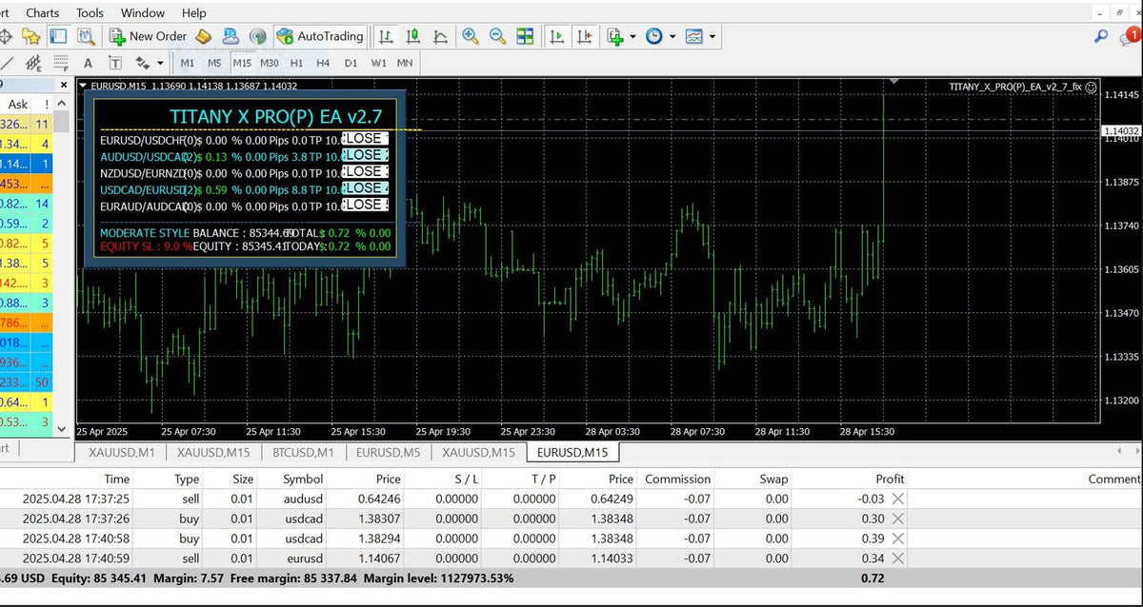The height and width of the screenshot is (607, 1143).
Task: Select the text label drawing tool
Action: 115,64
